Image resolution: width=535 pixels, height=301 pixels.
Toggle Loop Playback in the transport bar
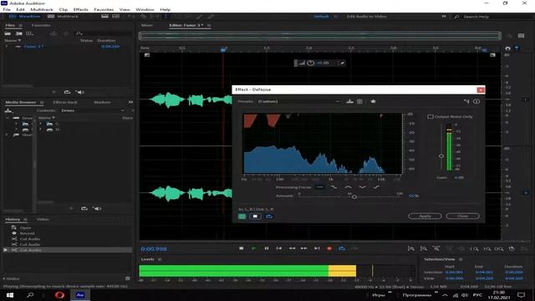pyautogui.click(x=342, y=248)
